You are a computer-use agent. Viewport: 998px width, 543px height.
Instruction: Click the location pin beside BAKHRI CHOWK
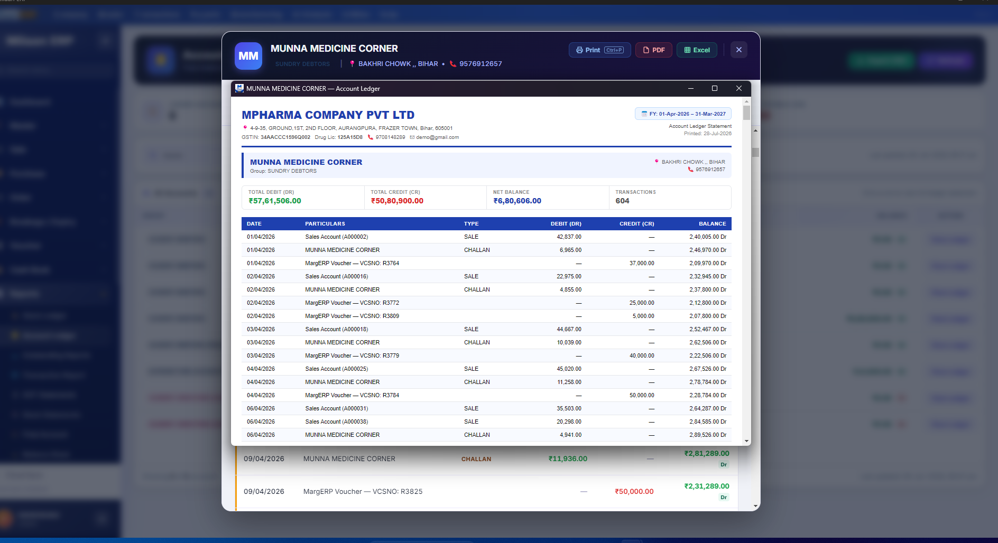352,64
